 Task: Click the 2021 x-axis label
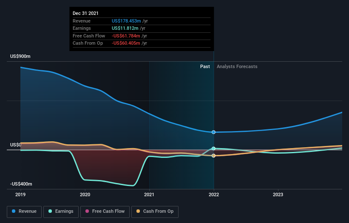(149, 194)
